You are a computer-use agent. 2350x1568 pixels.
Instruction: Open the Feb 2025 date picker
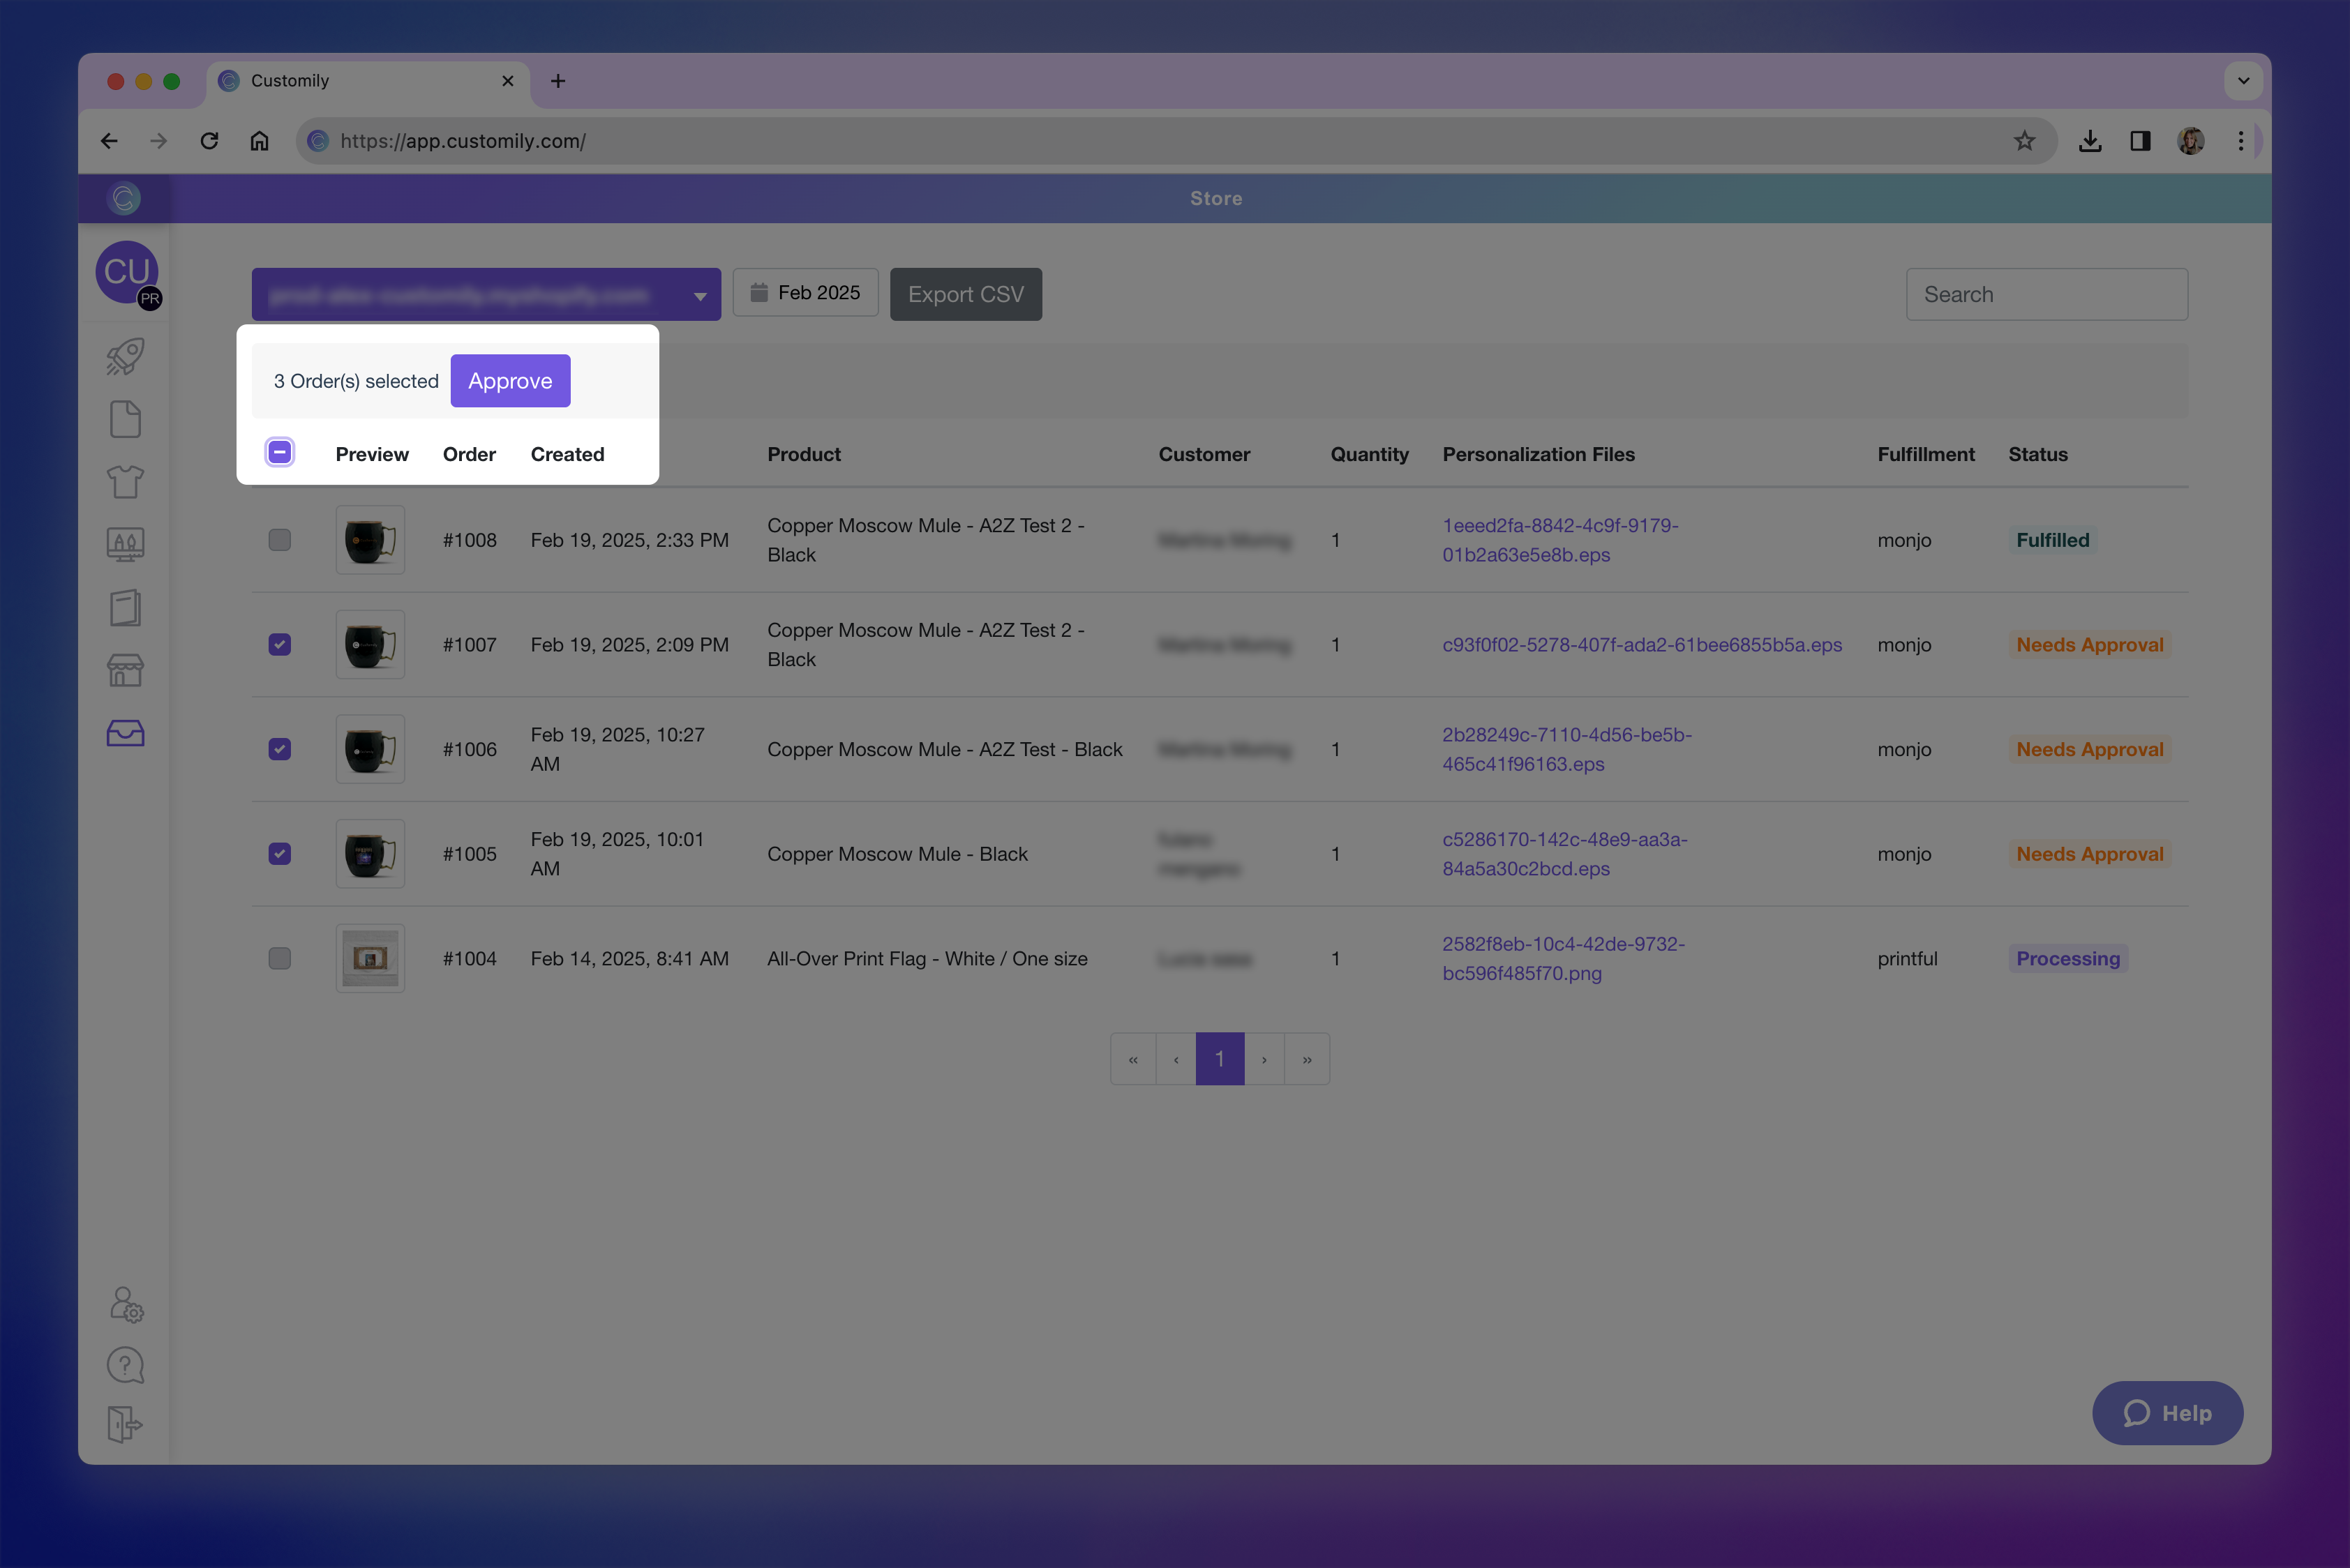[x=805, y=293]
